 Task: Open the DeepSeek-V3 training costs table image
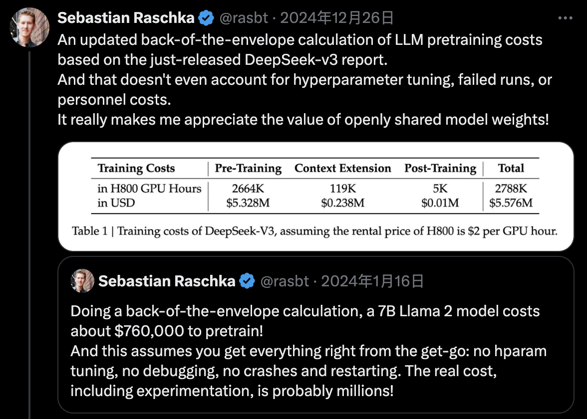tap(315, 197)
